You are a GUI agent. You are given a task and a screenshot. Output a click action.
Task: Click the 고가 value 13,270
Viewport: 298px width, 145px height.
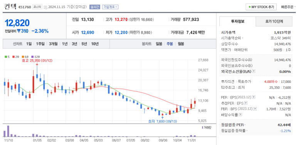pos(121,19)
